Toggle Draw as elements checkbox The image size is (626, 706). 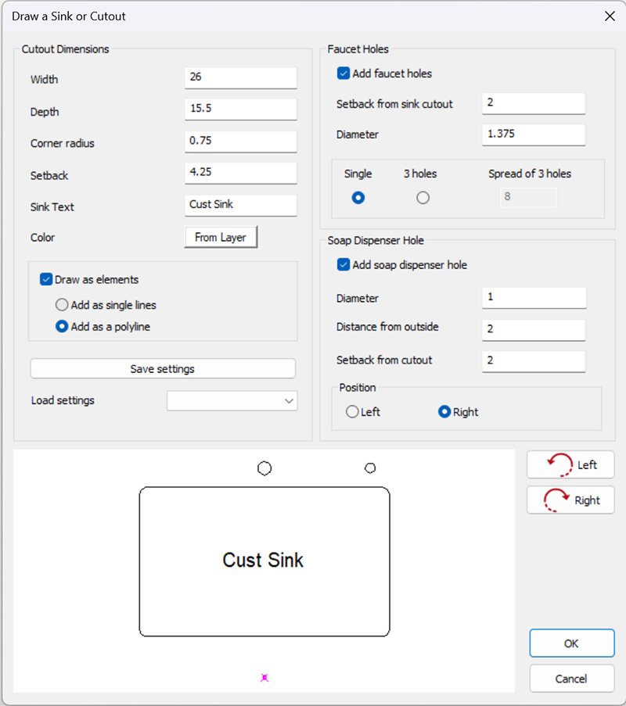pyautogui.click(x=46, y=279)
